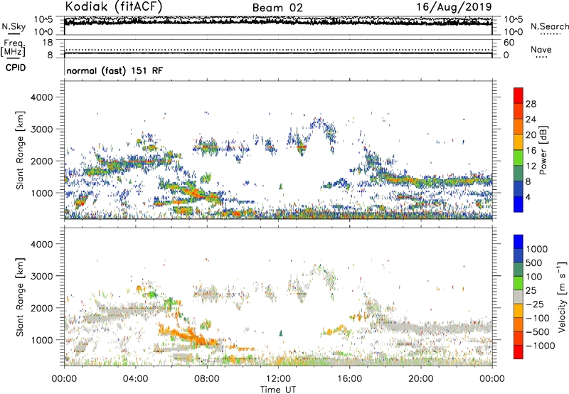Click the "Velocity [m s-1]" color bar title
Viewport: 569px width, 394px height.
point(562,297)
